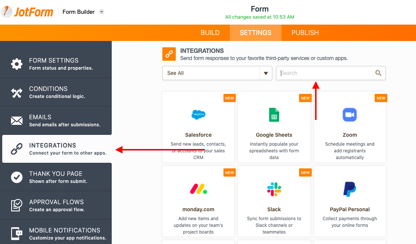Focus the integrations Search field

326,73
